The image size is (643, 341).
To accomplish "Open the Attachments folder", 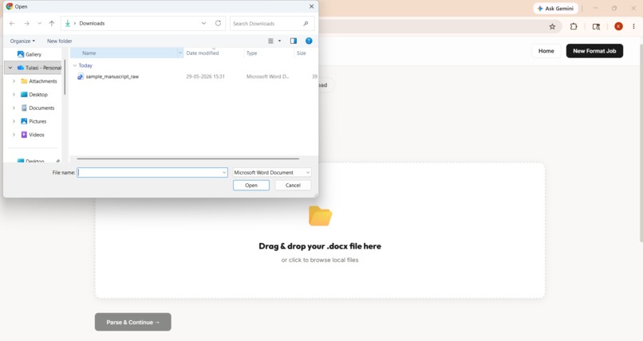I will [x=42, y=81].
